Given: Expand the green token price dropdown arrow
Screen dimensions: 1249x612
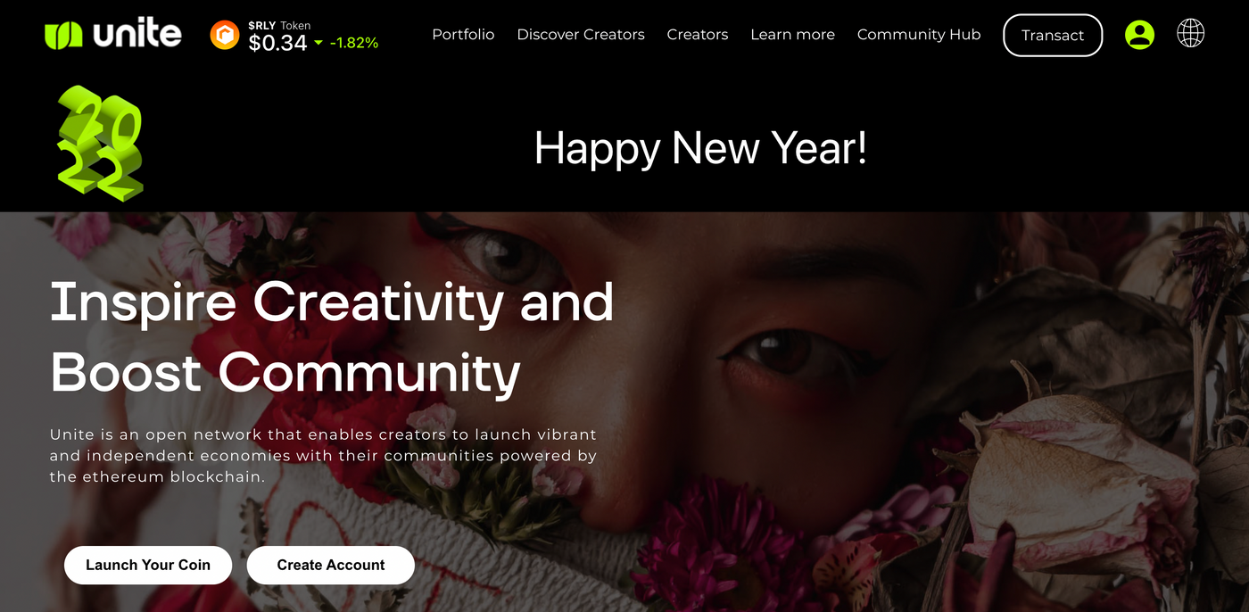Looking at the screenshot, I should point(318,43).
